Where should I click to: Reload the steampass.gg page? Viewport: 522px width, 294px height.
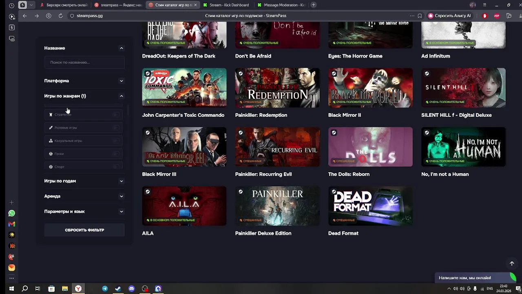pos(60,16)
